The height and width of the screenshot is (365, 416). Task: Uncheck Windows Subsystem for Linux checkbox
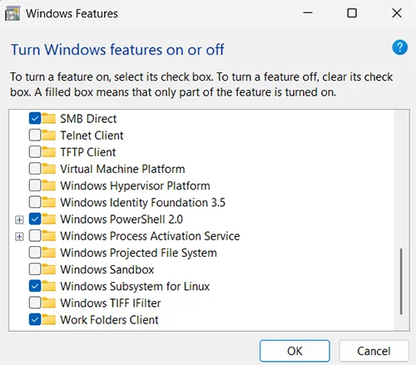click(35, 286)
